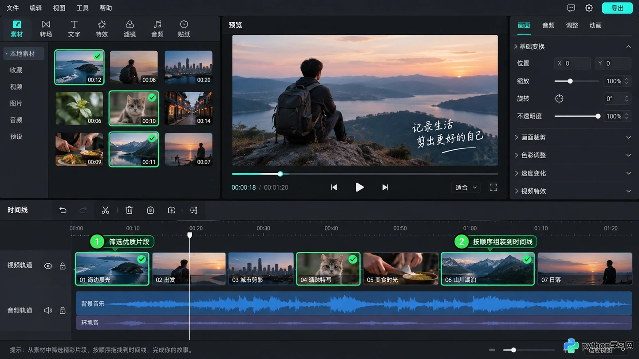This screenshot has width=639, height=359.
Task: Expand the 视频特效 section
Action: click(572, 191)
